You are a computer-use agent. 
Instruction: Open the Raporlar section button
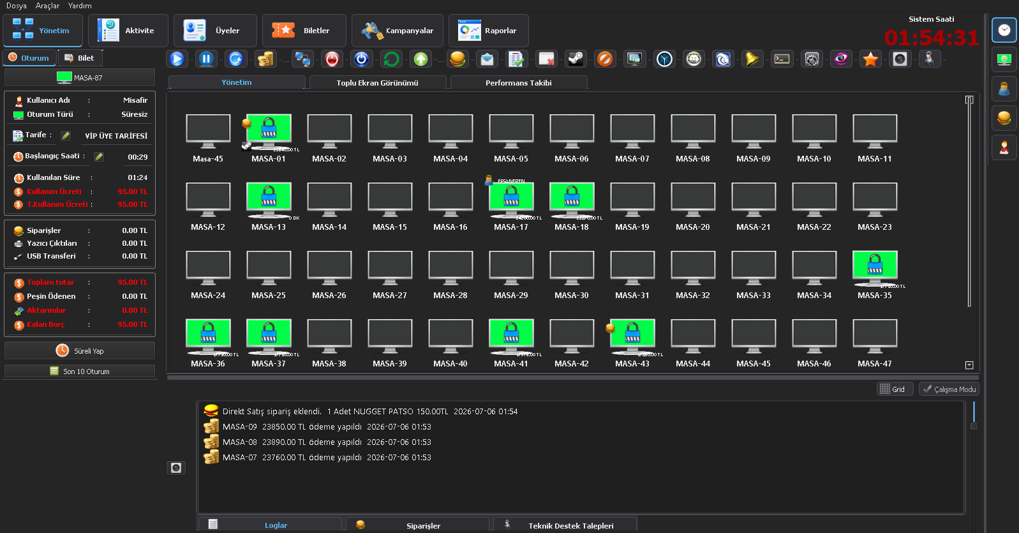tap(488, 31)
